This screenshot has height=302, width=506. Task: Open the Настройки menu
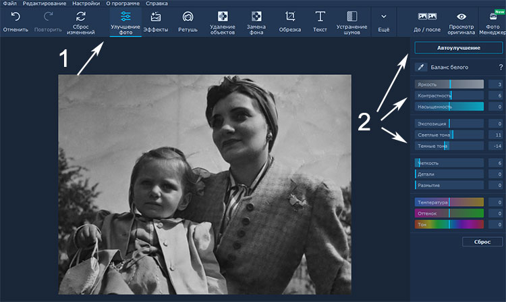(86, 3)
